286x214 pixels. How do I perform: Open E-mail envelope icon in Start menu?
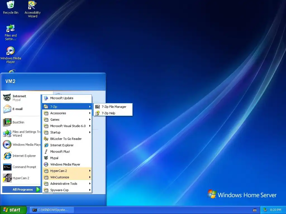click(x=7, y=109)
